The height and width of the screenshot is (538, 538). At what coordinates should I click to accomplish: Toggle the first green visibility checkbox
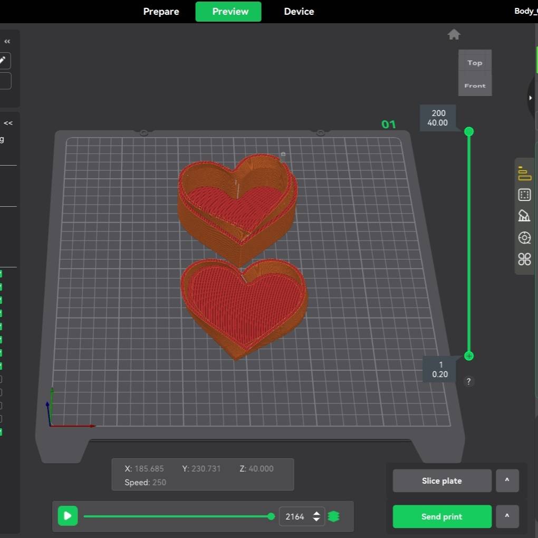coord(2,274)
